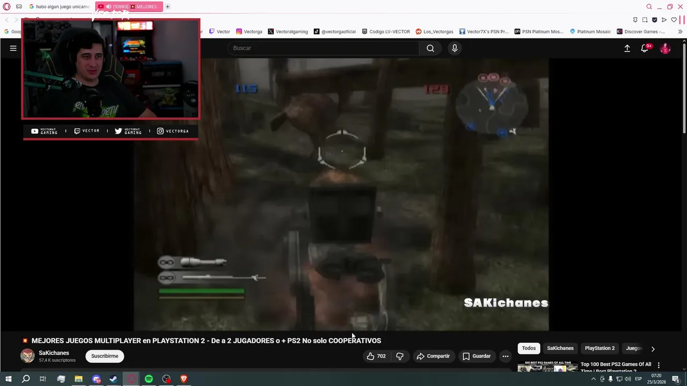
Task: Open the Platinum Mosaic bookmark
Action: click(590, 32)
